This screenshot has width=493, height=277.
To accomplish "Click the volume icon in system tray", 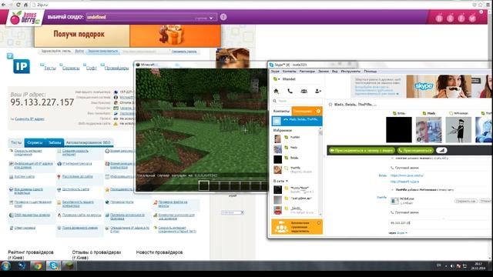I will 452,266.
